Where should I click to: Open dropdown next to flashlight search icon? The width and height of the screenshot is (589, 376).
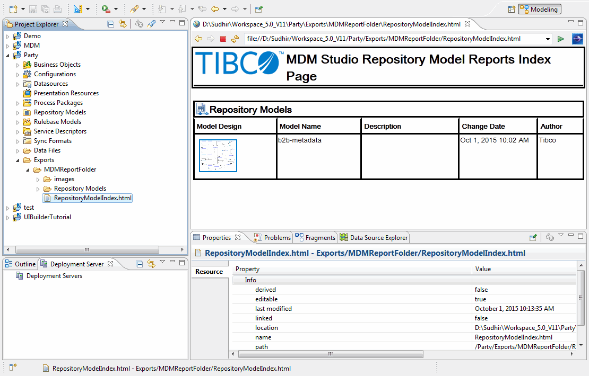pos(144,9)
